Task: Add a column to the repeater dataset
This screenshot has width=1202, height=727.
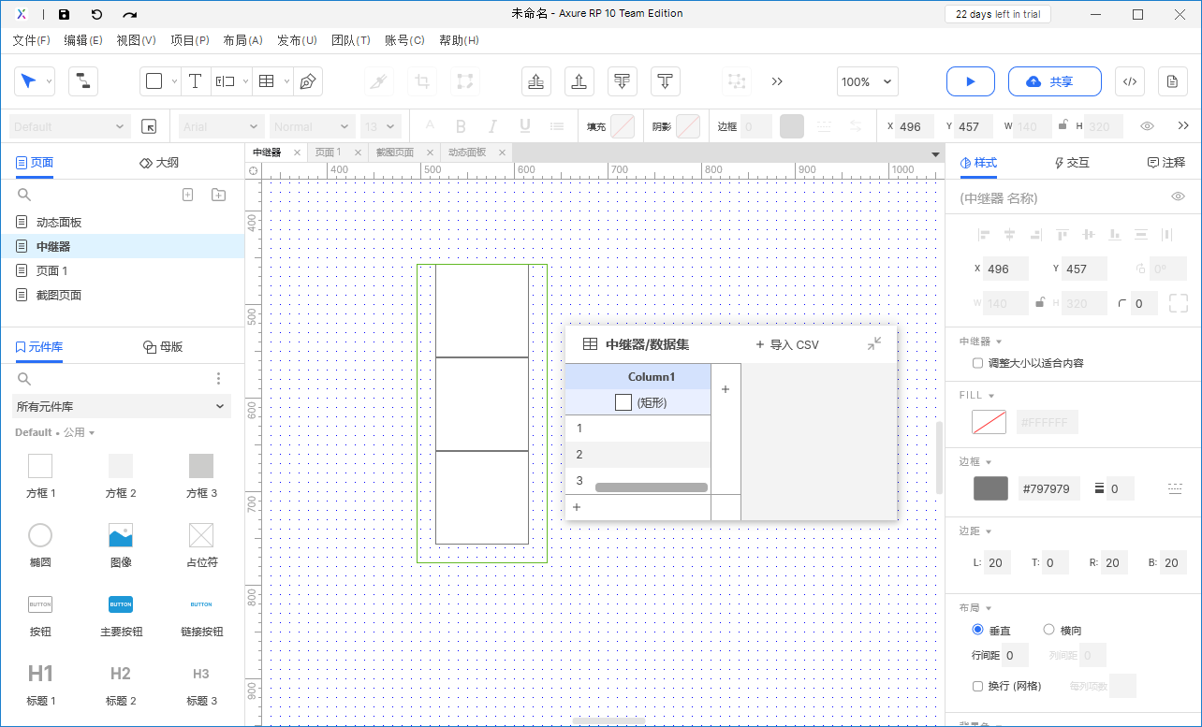Action: click(x=726, y=389)
